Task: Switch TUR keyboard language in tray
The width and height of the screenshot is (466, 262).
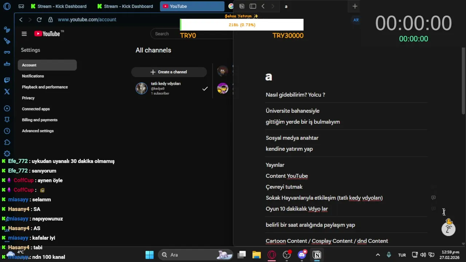Action: tap(402, 255)
